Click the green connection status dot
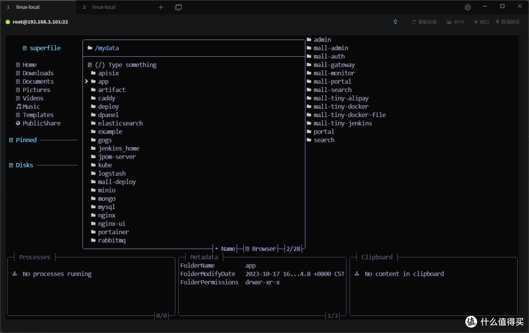 tap(8, 22)
